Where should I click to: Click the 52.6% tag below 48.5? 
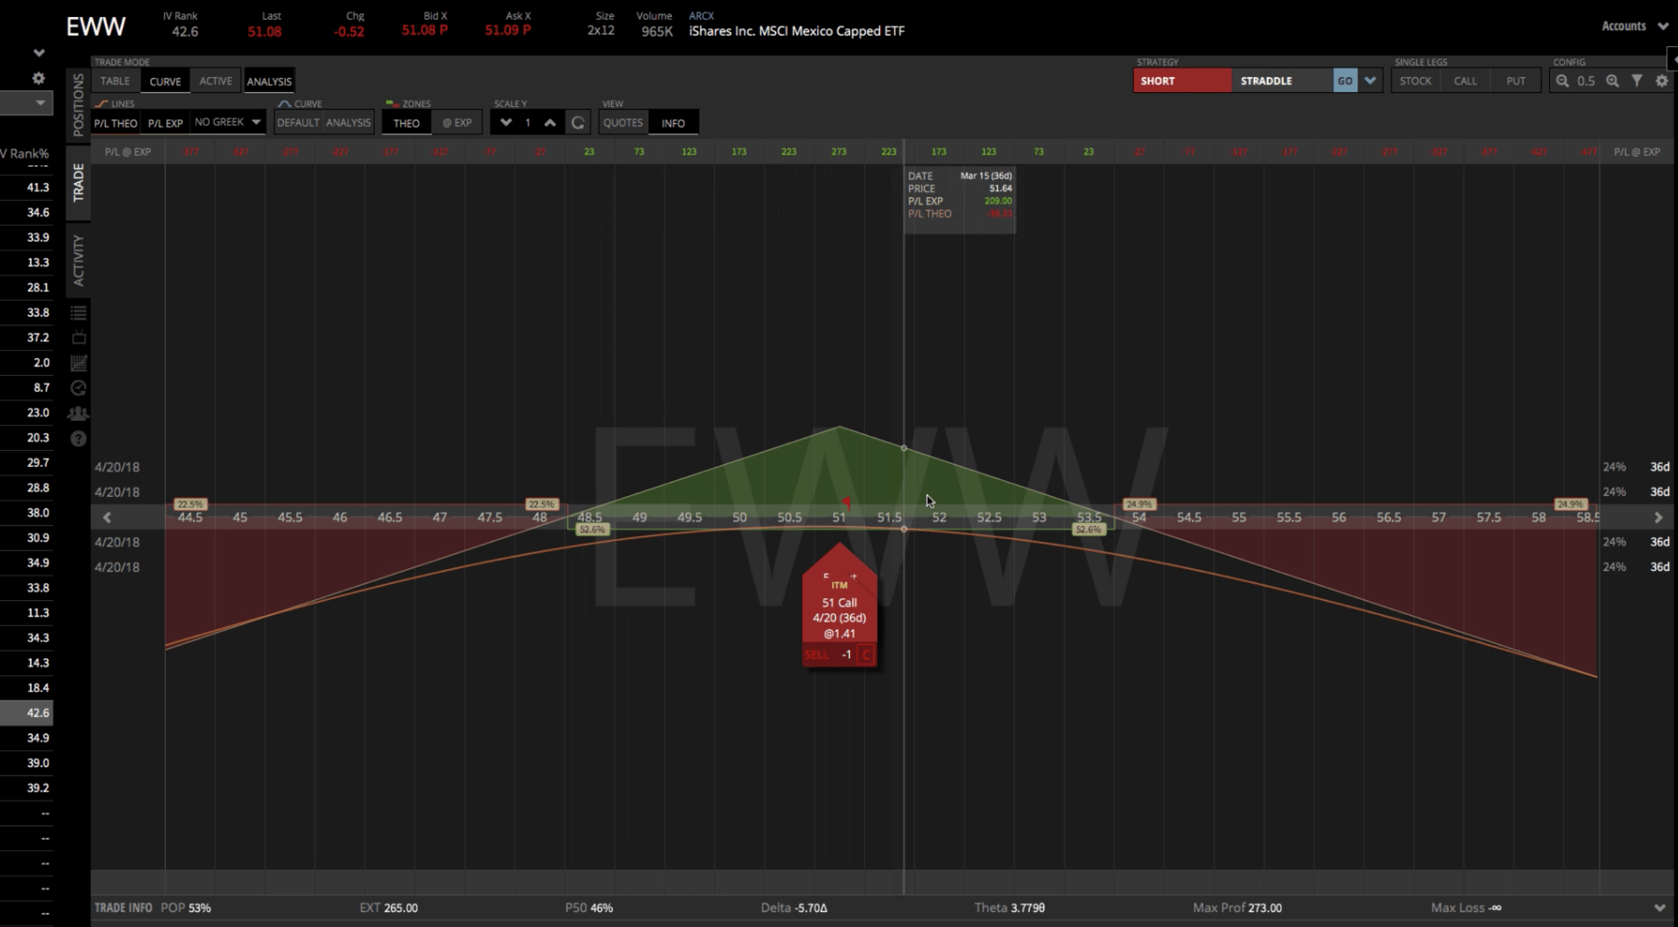pyautogui.click(x=592, y=530)
